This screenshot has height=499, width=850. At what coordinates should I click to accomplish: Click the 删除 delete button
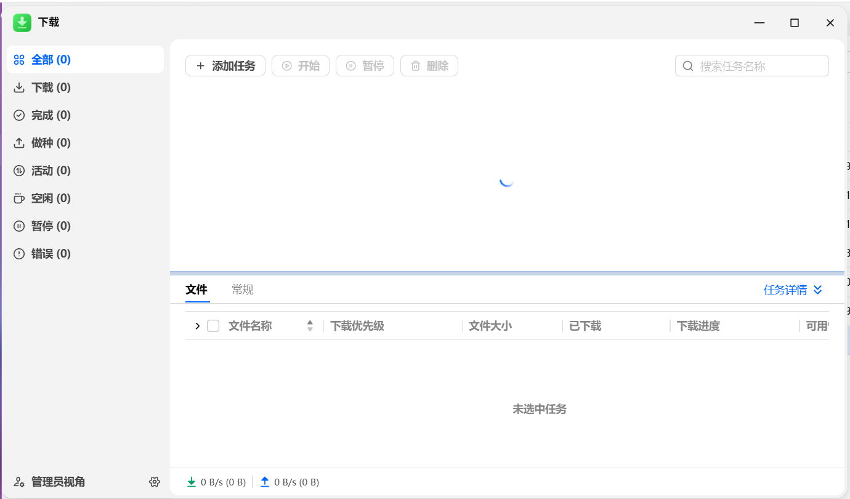point(429,66)
